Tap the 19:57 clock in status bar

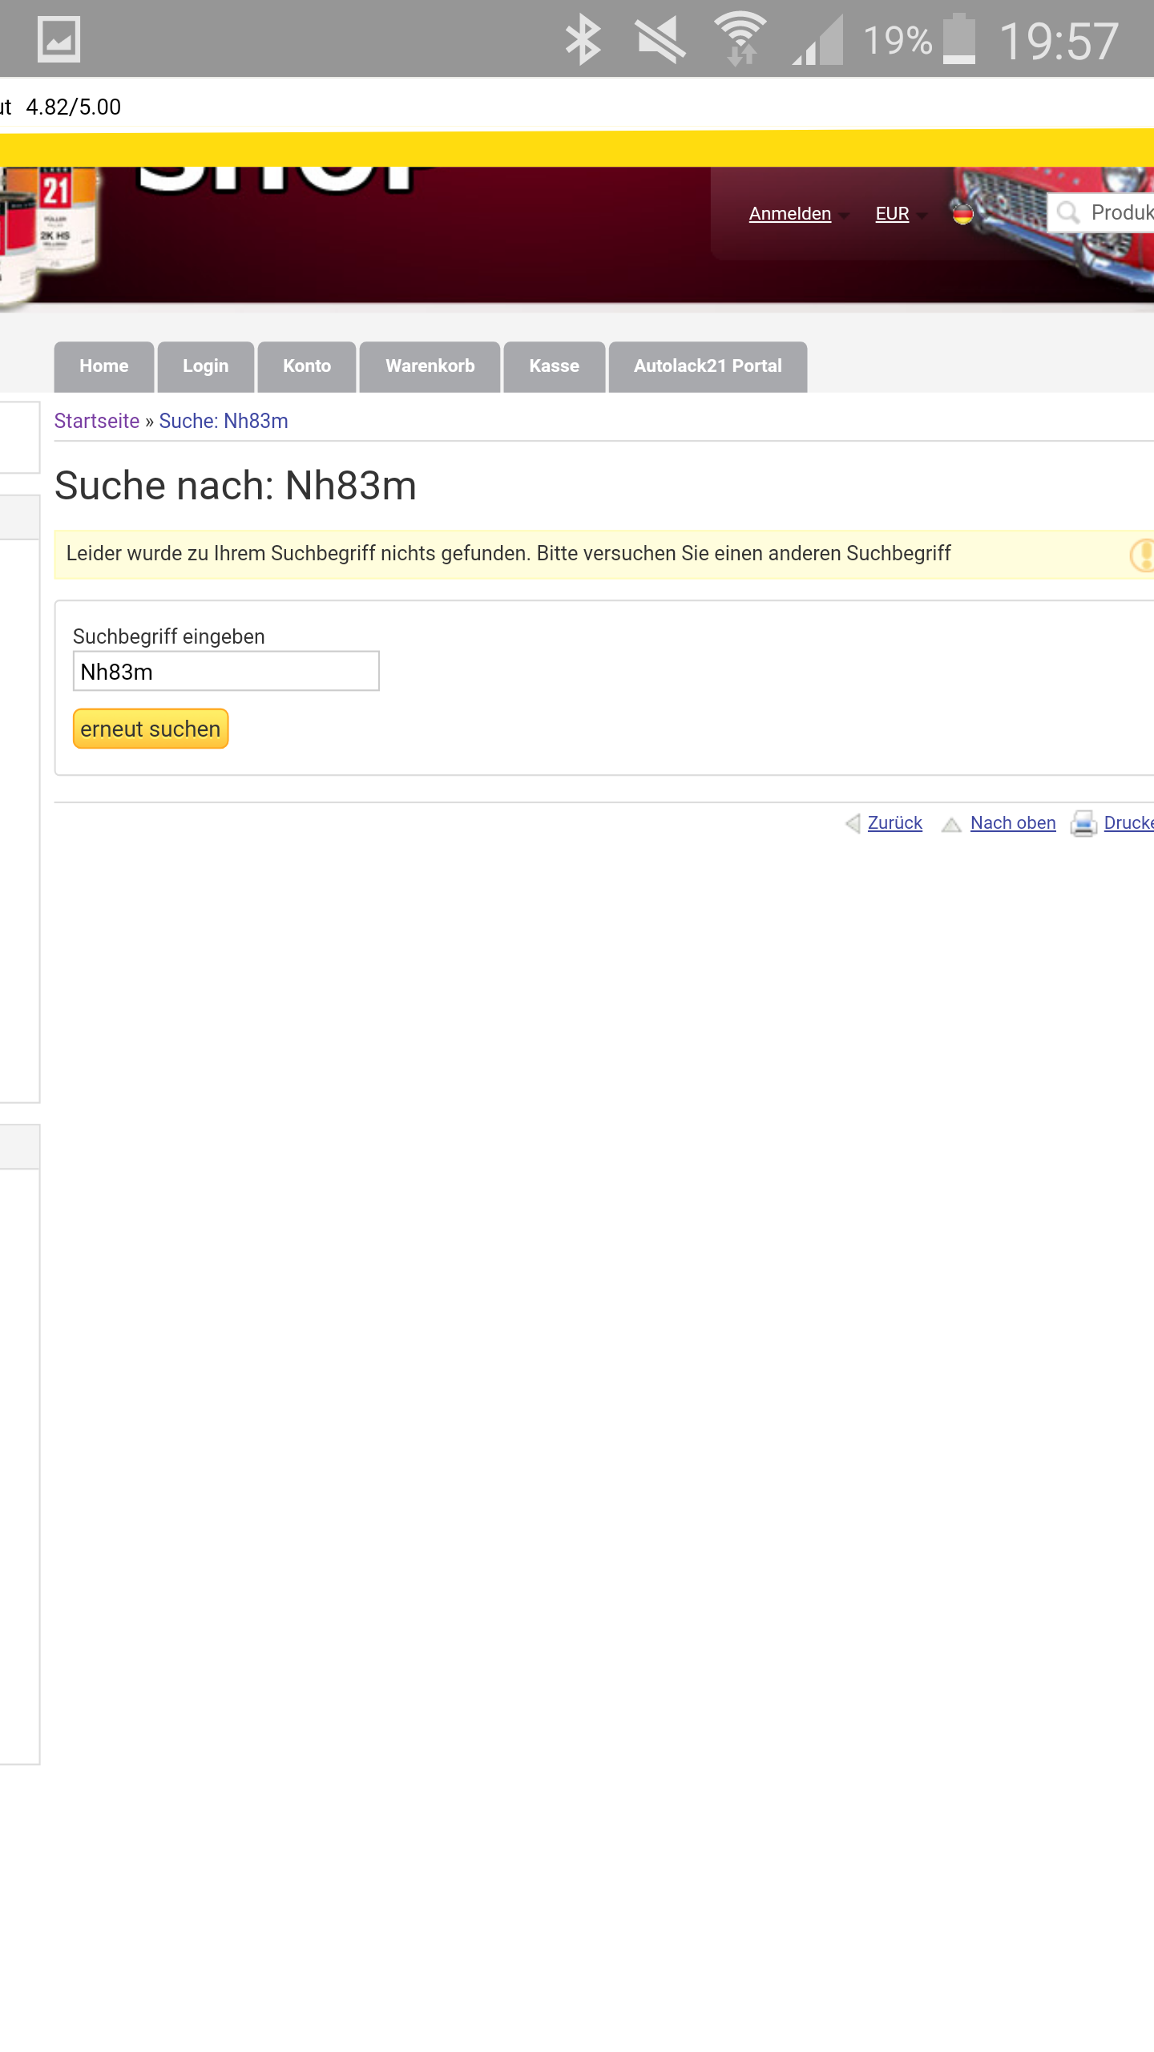[1059, 41]
